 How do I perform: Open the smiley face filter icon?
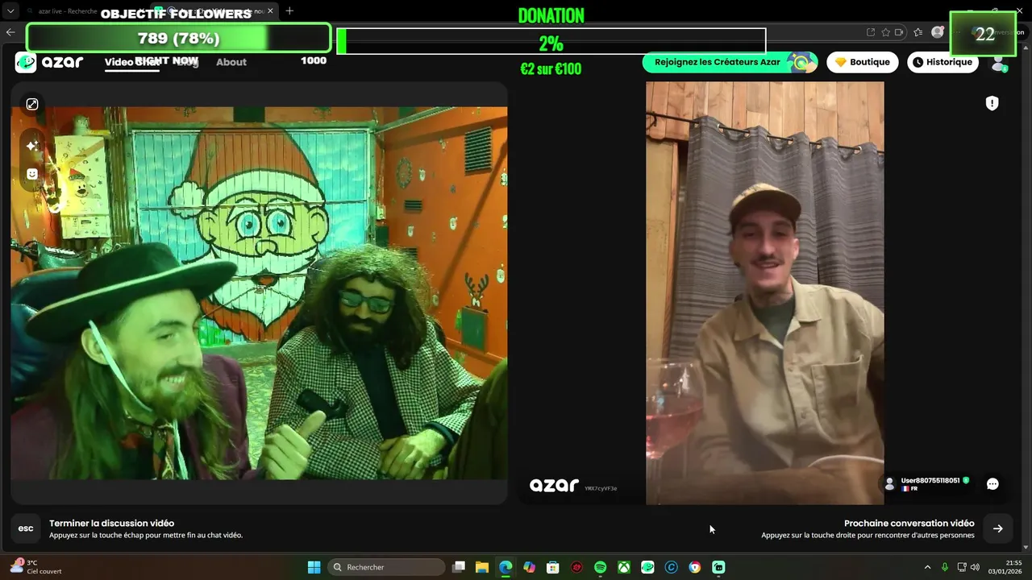[32, 174]
